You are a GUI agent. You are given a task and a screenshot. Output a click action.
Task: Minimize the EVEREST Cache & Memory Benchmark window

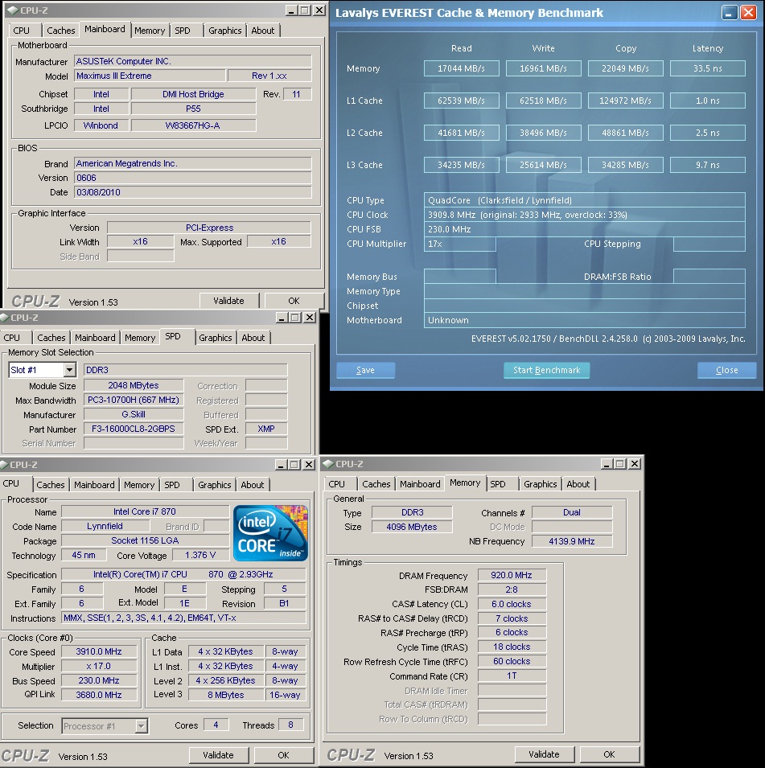pos(730,13)
